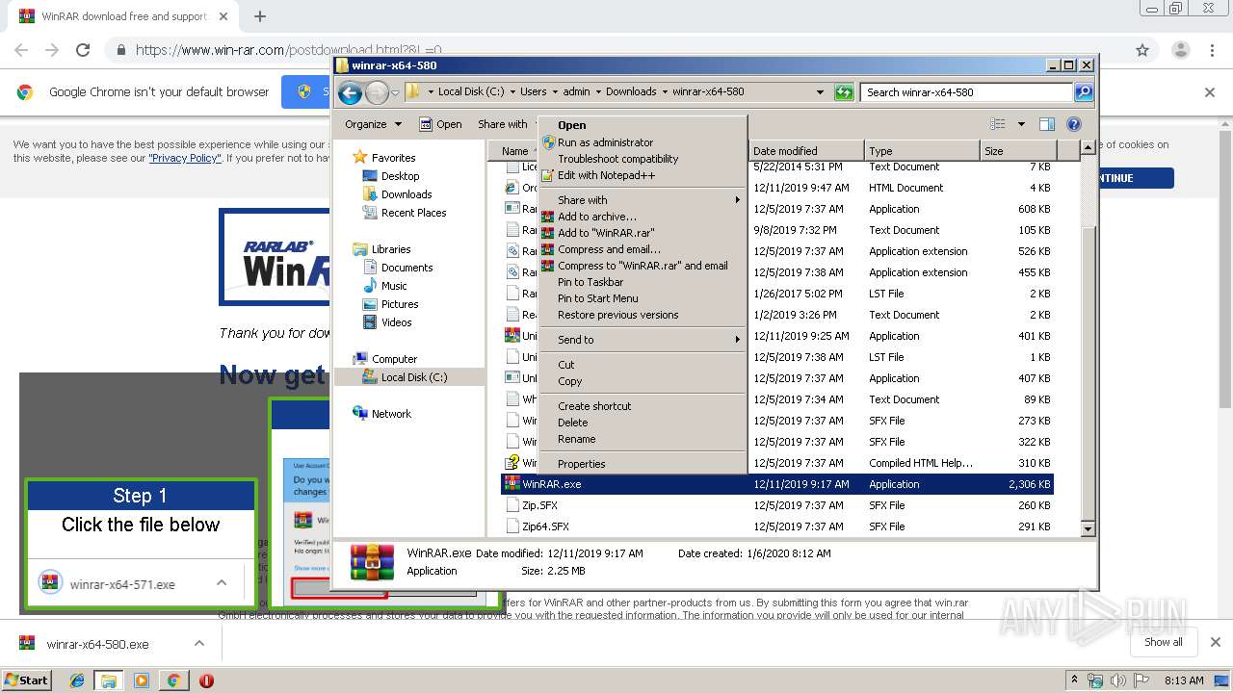
Task: Open the views options dropdown arrow
Action: tap(1021, 124)
